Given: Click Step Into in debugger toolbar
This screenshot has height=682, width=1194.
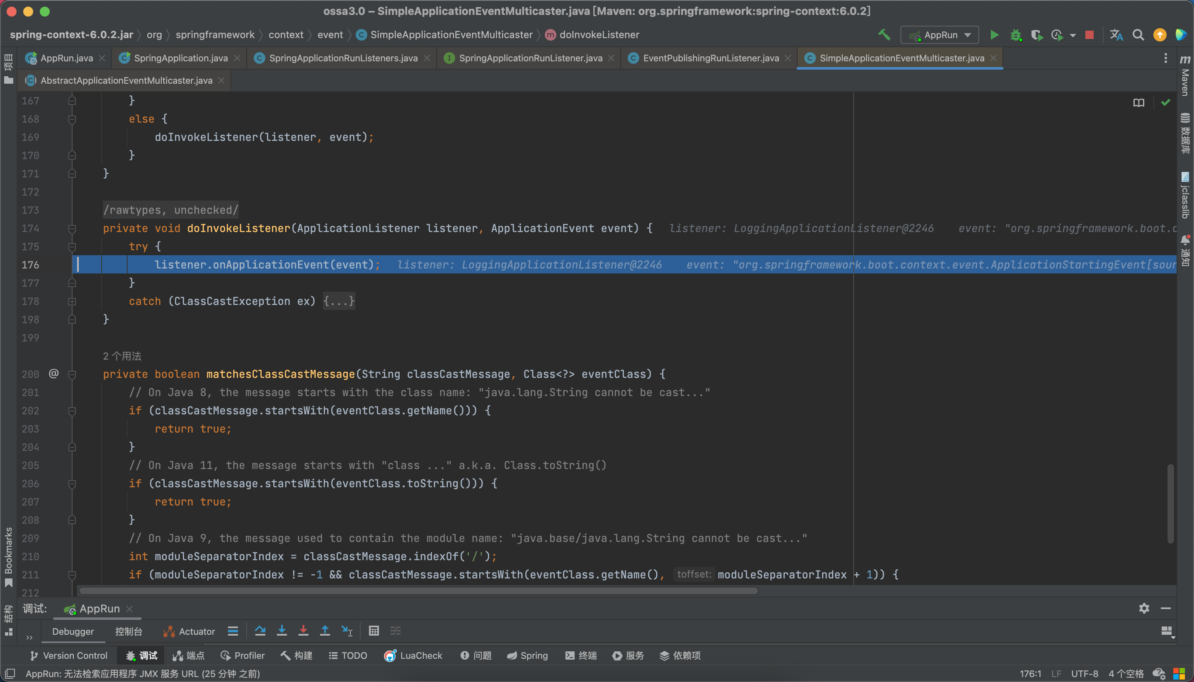Looking at the screenshot, I should (282, 631).
